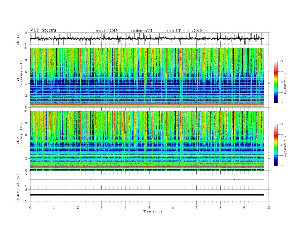Click the "6" kHz tick on ch.2 spectrogram
Screen dimensions: 302x233
click(x=27, y=135)
